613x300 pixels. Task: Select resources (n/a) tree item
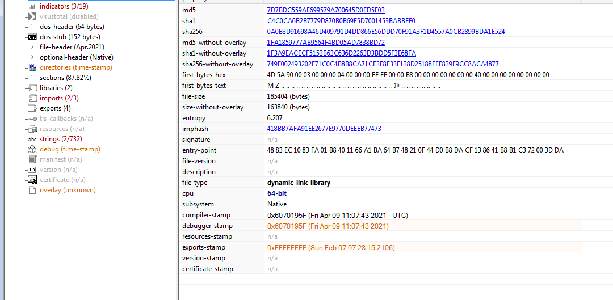pyautogui.click(x=62, y=129)
